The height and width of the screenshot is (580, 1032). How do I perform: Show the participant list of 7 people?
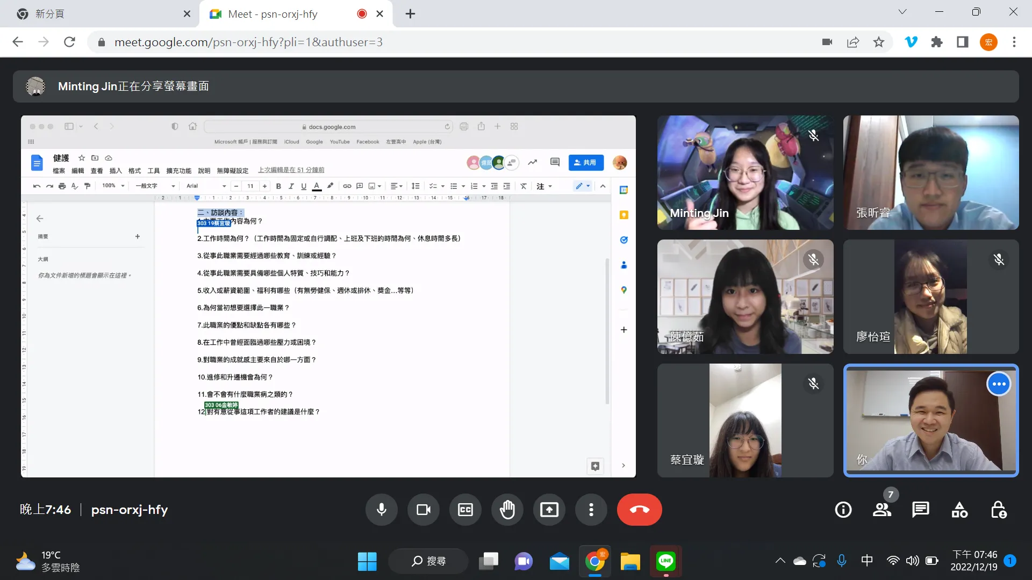(881, 510)
